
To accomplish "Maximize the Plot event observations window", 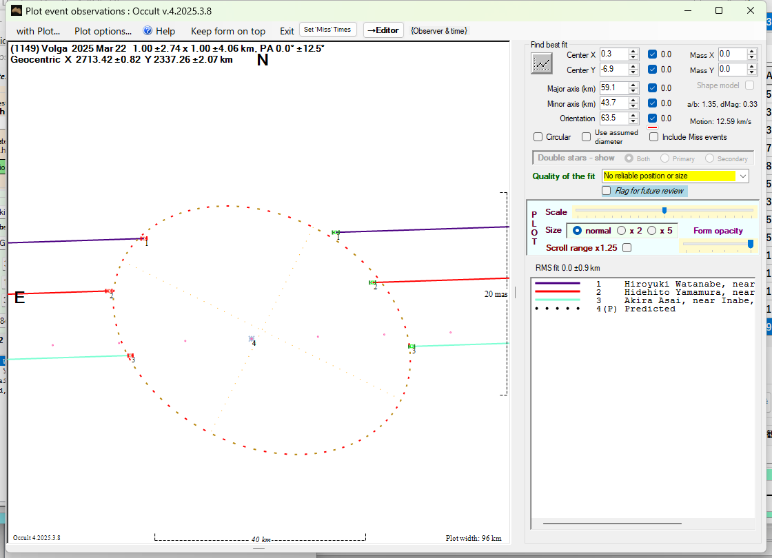I will (719, 11).
